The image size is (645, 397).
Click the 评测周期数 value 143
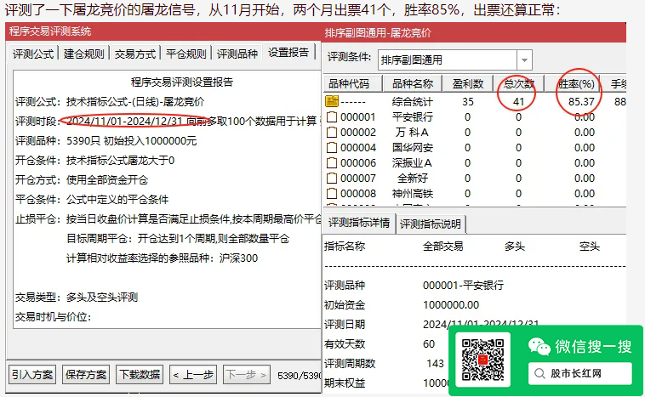[x=435, y=363]
